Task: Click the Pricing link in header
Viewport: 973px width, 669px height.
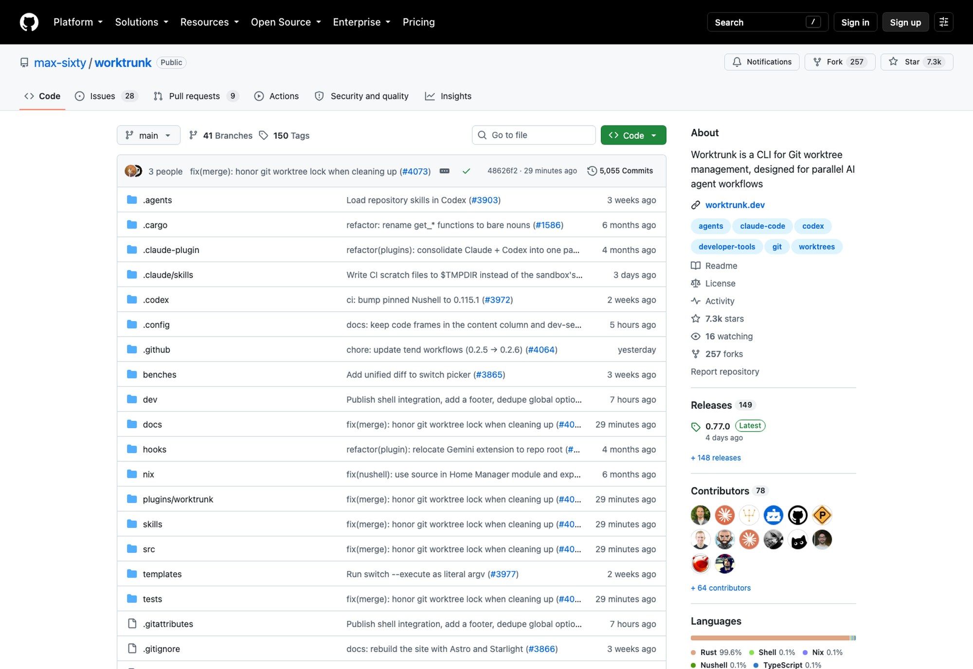Action: [418, 22]
